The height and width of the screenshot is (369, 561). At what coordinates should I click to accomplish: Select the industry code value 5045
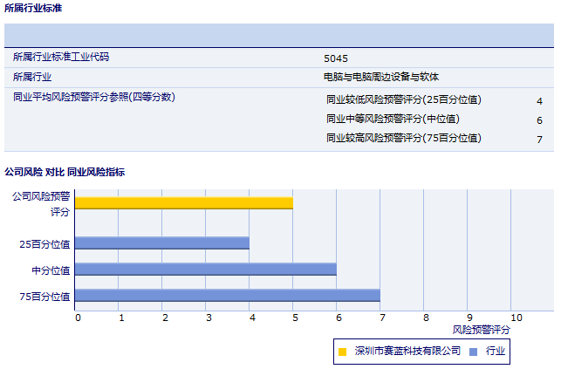tap(336, 58)
